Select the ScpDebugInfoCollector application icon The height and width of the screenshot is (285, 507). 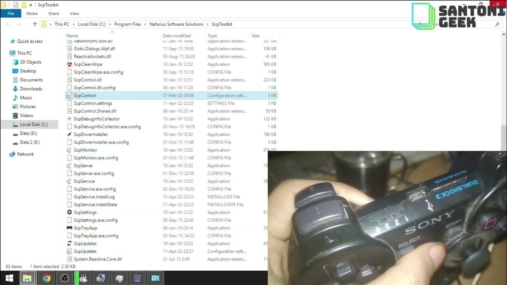69,119
